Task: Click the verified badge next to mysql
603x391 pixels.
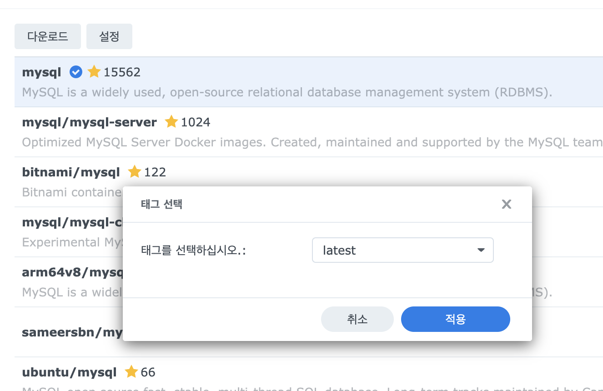Action: coord(75,72)
